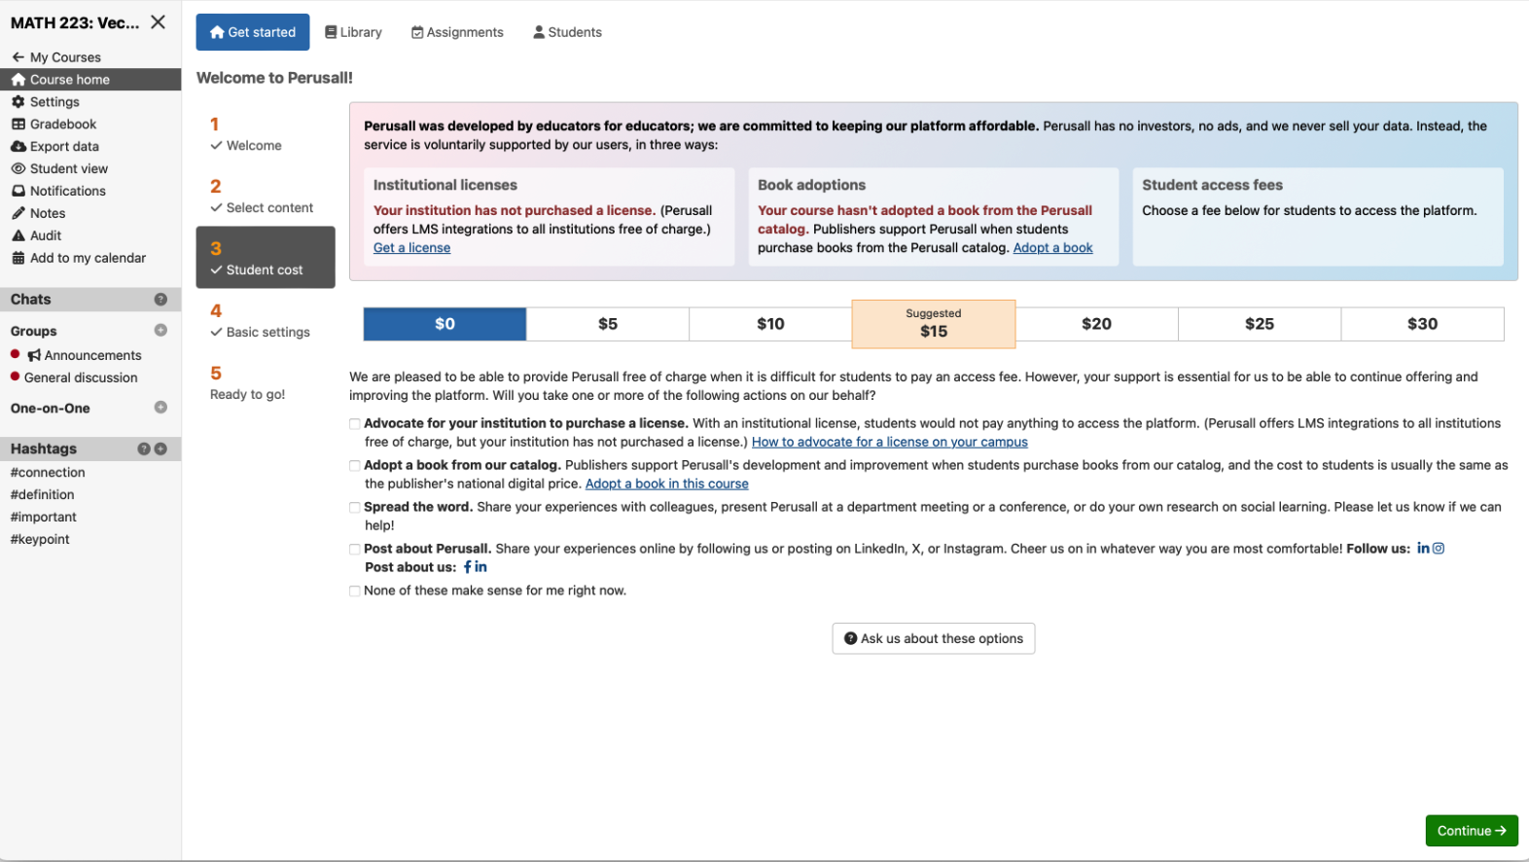
Task: Select Export data in the sidebar
Action: (55, 147)
